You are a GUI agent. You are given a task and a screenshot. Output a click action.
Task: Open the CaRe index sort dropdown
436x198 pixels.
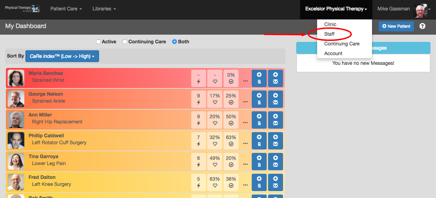point(62,56)
